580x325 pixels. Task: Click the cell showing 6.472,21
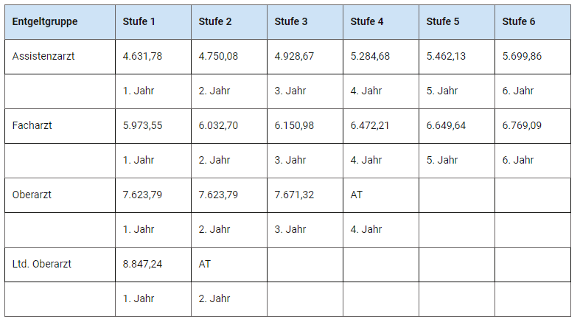tap(370, 125)
